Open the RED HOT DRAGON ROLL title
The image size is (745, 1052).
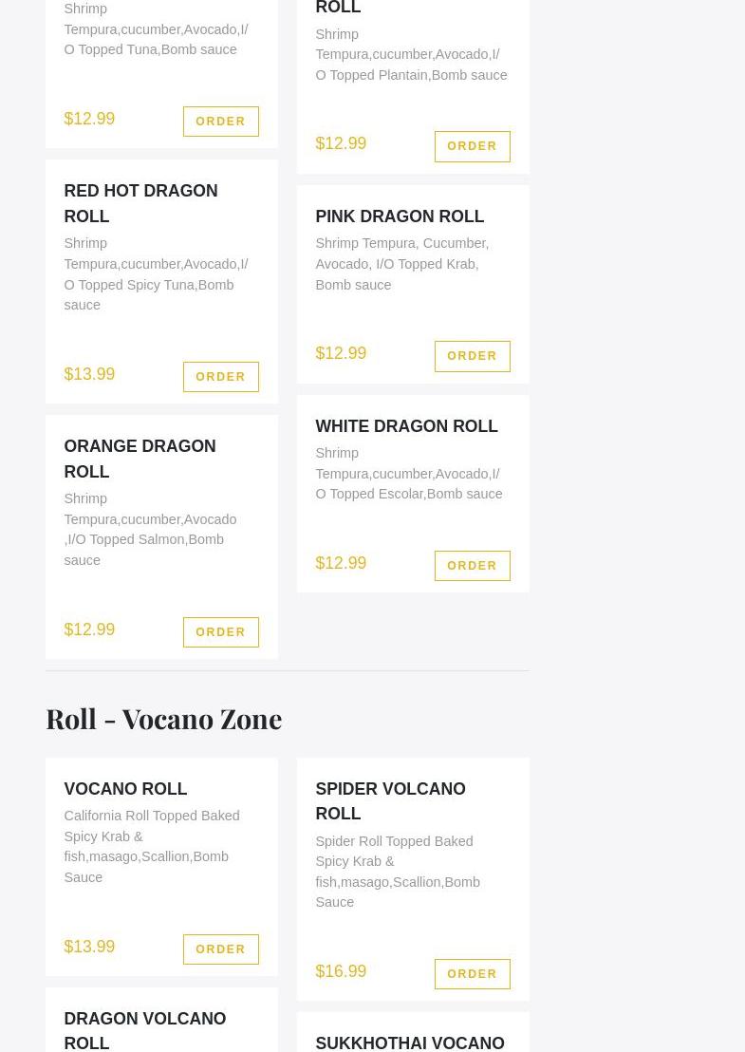(140, 203)
